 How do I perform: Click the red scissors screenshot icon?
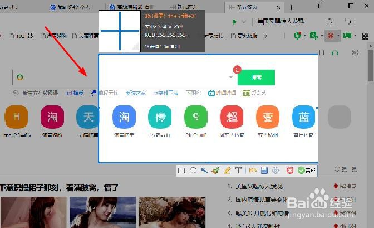[x=331, y=36]
